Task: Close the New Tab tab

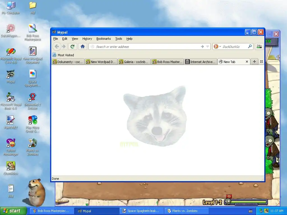Action: click(247, 62)
